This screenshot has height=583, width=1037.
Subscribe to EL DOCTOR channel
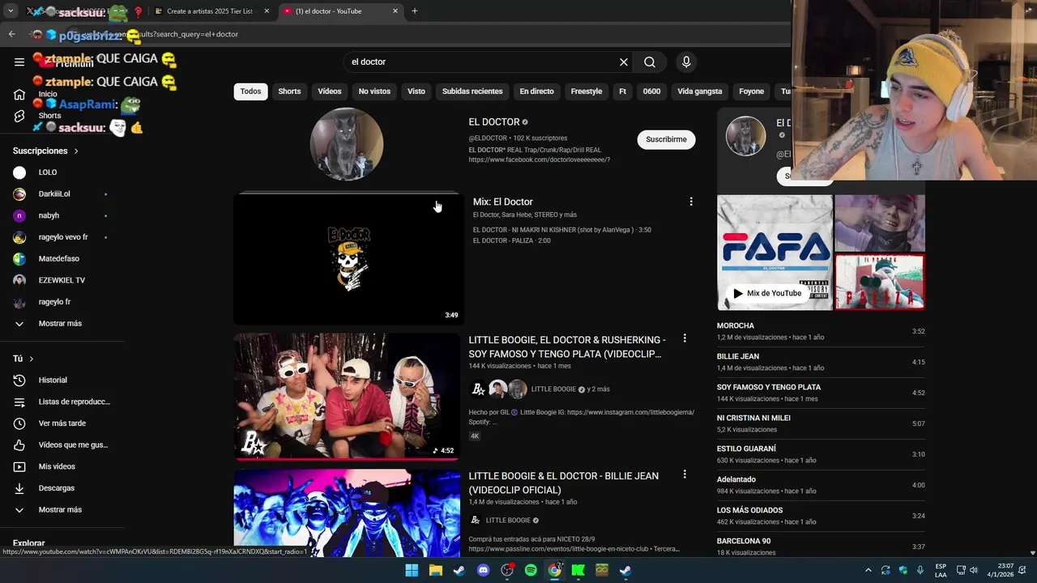click(x=666, y=139)
